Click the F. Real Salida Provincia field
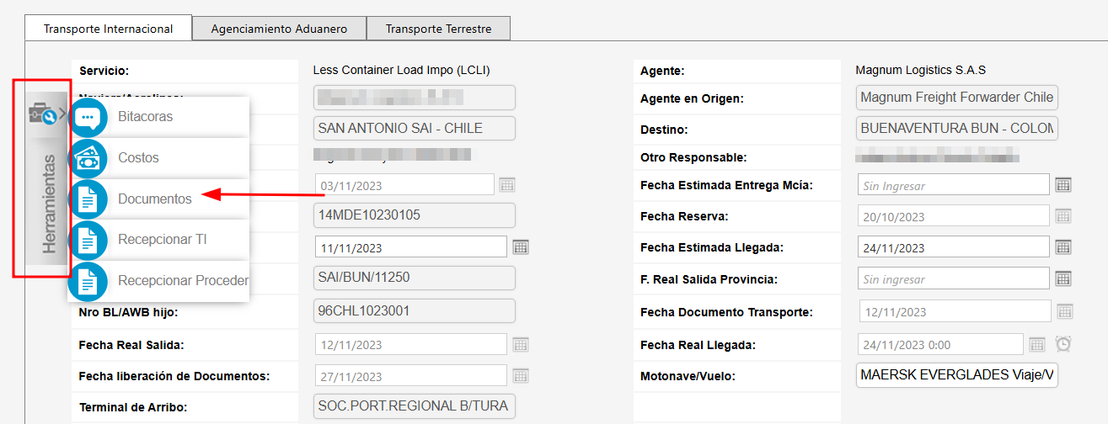 953,278
